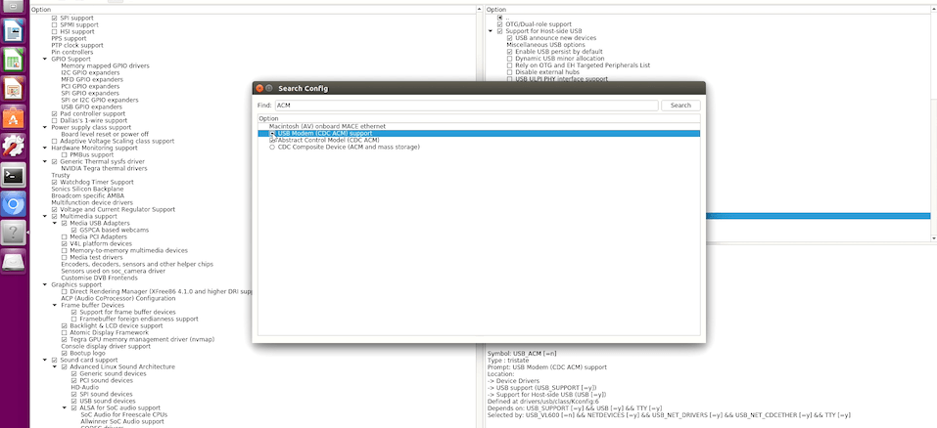Click the left pane Option column header
937x428 pixels.
(x=253, y=10)
